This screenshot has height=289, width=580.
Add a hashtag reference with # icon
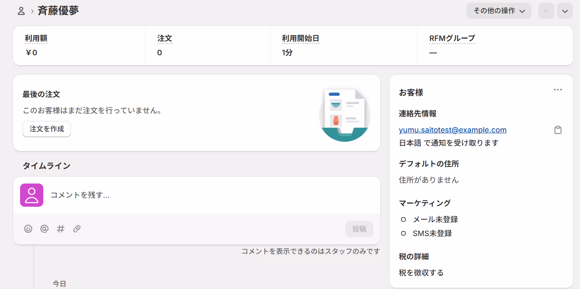pyautogui.click(x=61, y=229)
